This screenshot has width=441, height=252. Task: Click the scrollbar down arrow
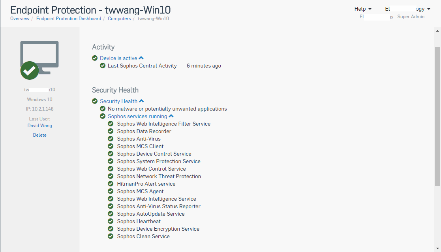pos(437,249)
